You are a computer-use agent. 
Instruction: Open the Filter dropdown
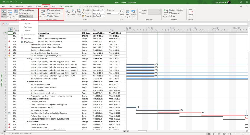tap(104, 13)
